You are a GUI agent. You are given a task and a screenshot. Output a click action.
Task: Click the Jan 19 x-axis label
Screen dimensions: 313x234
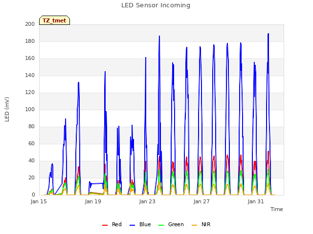pyautogui.click(x=93, y=201)
